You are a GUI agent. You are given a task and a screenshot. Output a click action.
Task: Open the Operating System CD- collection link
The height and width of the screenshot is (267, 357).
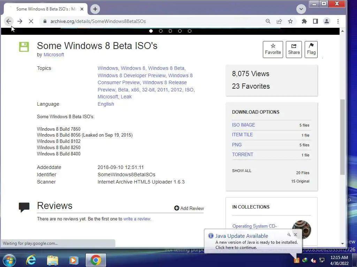coord(254,226)
